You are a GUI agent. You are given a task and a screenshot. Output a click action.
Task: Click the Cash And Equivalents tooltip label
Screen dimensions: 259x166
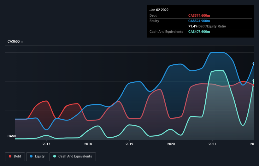166,32
